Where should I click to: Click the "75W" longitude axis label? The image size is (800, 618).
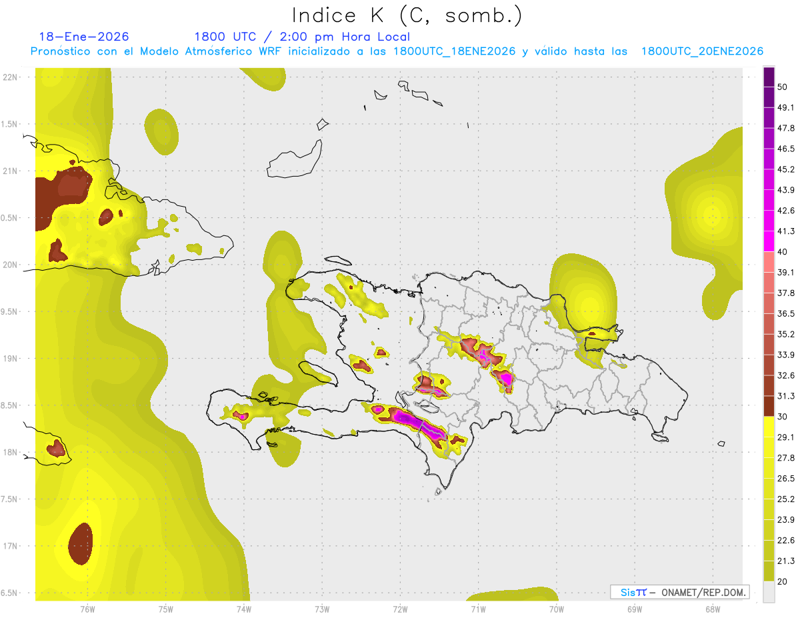pos(166,609)
